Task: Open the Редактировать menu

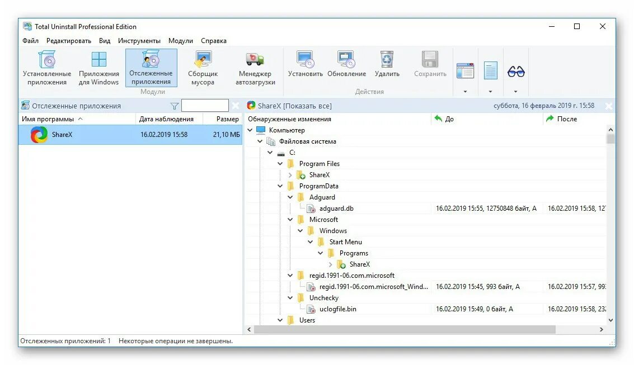Action: point(69,41)
